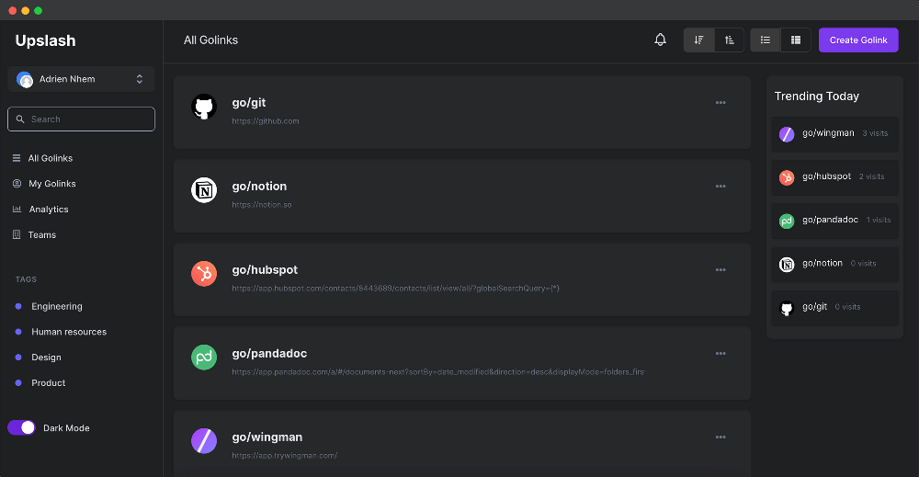919x477 pixels.
Task: Open the go/wingman golink title
Action: click(x=267, y=437)
